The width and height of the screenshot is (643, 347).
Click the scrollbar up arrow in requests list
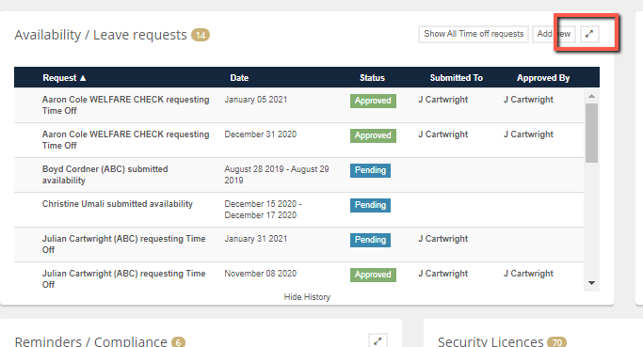tap(591, 96)
